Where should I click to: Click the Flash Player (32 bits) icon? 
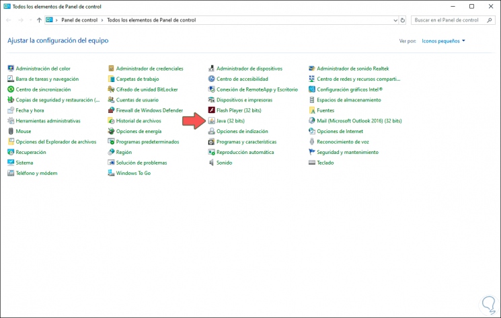click(x=211, y=110)
